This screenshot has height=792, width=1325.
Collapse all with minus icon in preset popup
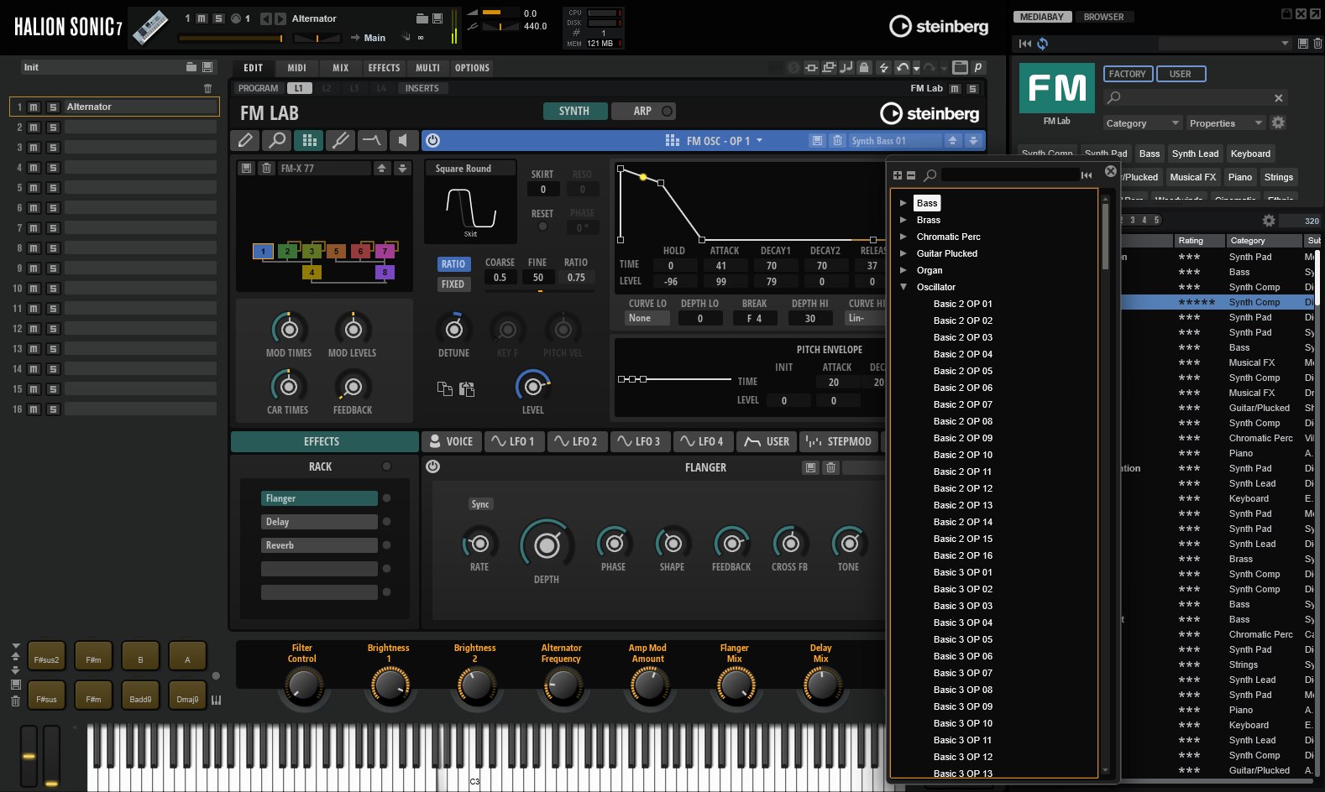pos(911,175)
